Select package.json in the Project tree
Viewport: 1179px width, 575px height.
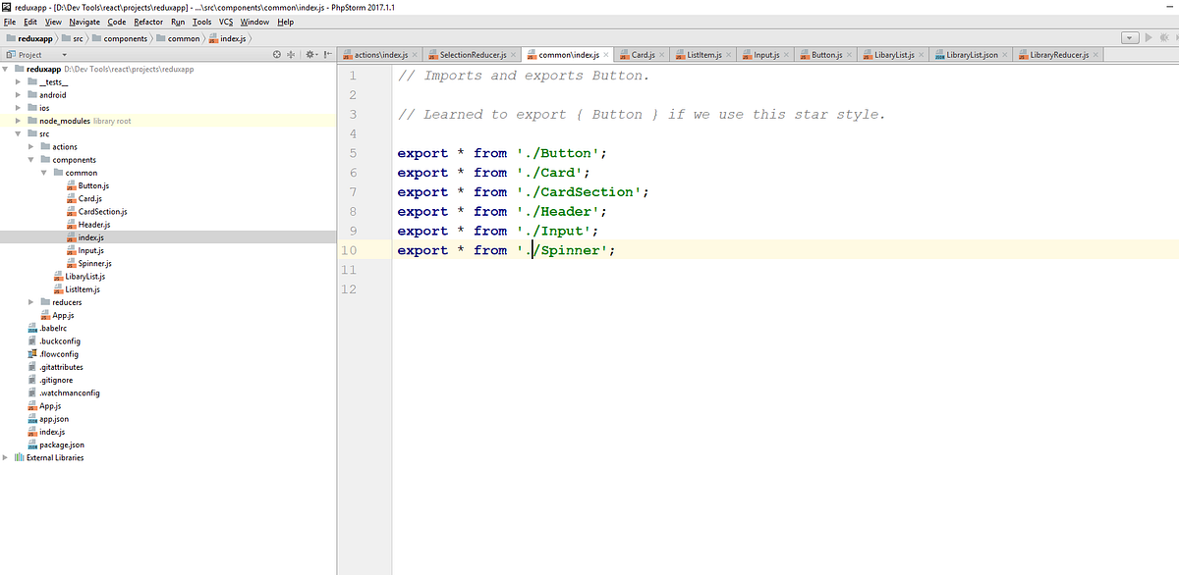(61, 444)
